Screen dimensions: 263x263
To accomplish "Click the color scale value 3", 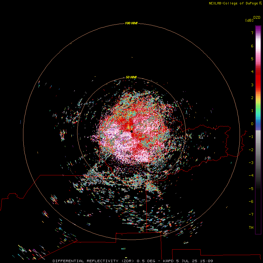I will tap(252, 85).
